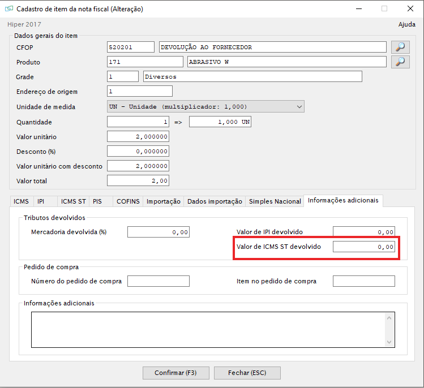This screenshot has width=424, height=388.
Task: Click the Valor de ICMS ST devolvido field
Action: click(x=363, y=247)
